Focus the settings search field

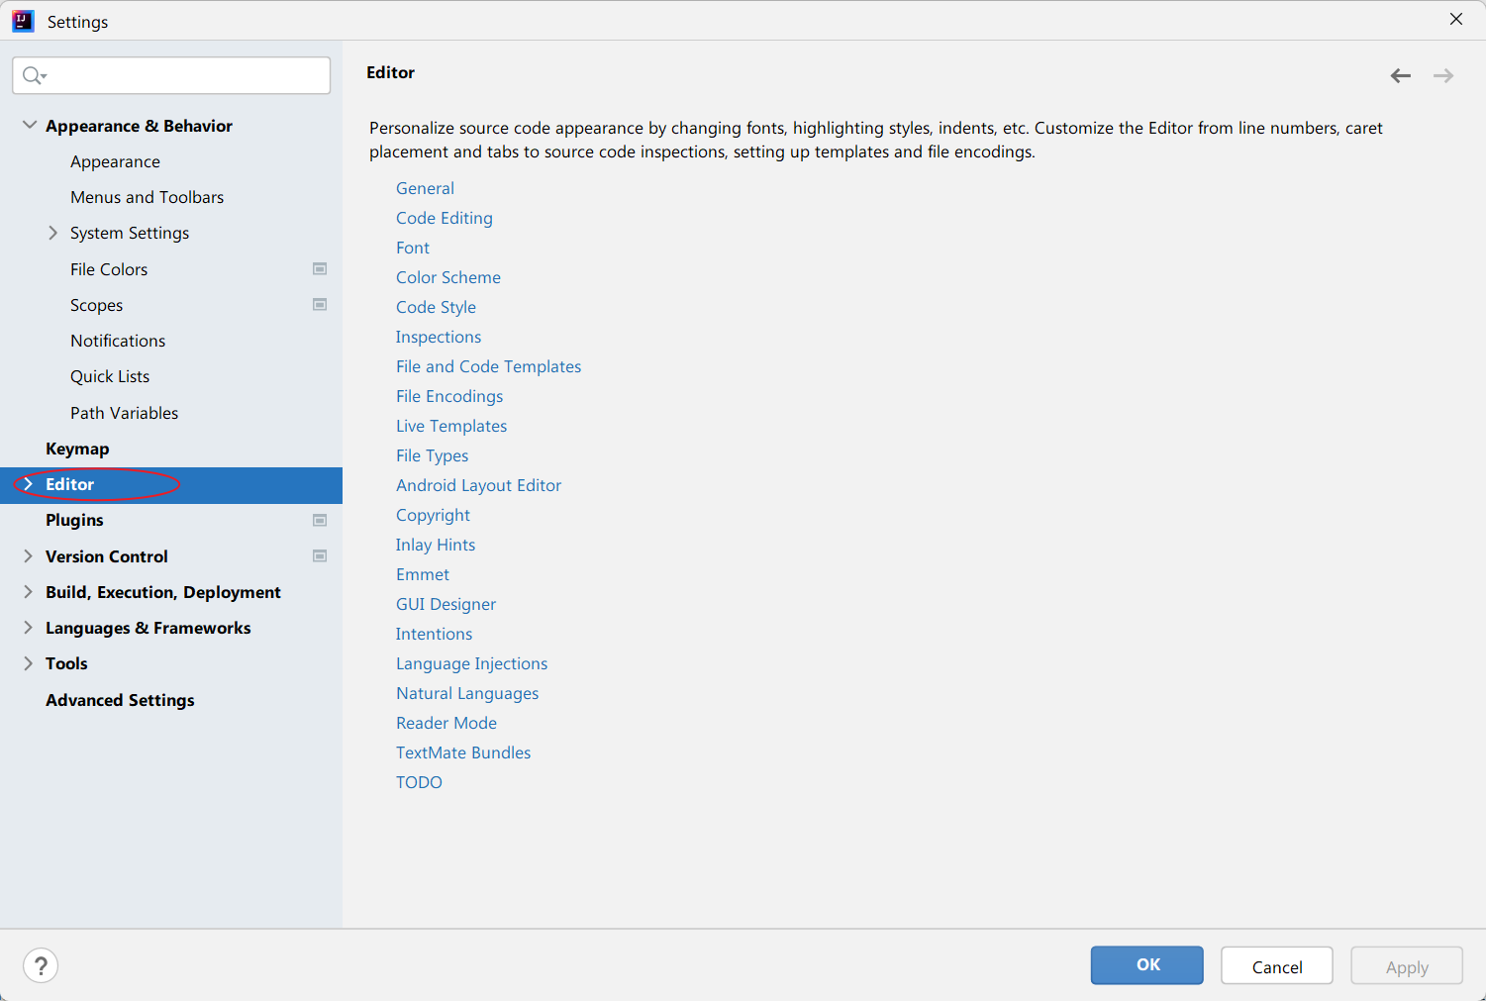[x=171, y=75]
